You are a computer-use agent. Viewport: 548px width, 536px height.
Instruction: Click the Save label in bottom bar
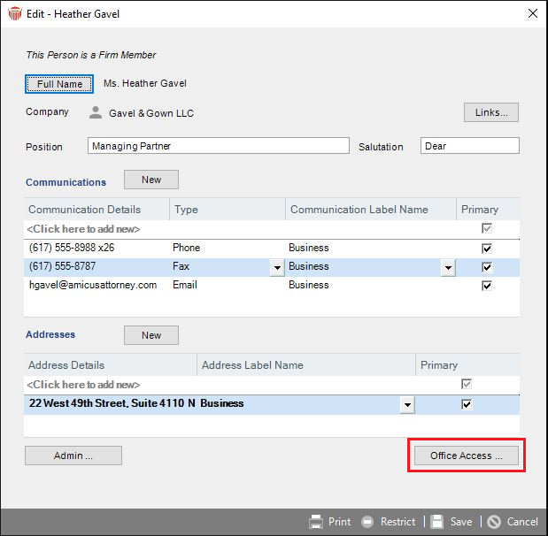(461, 522)
